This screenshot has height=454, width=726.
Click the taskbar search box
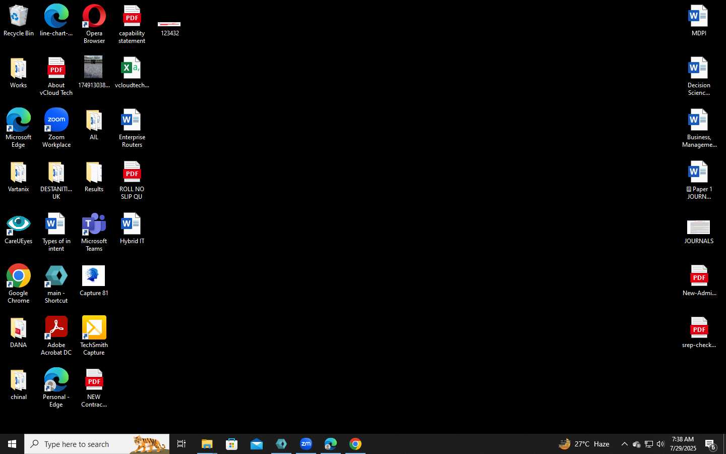[x=97, y=444]
